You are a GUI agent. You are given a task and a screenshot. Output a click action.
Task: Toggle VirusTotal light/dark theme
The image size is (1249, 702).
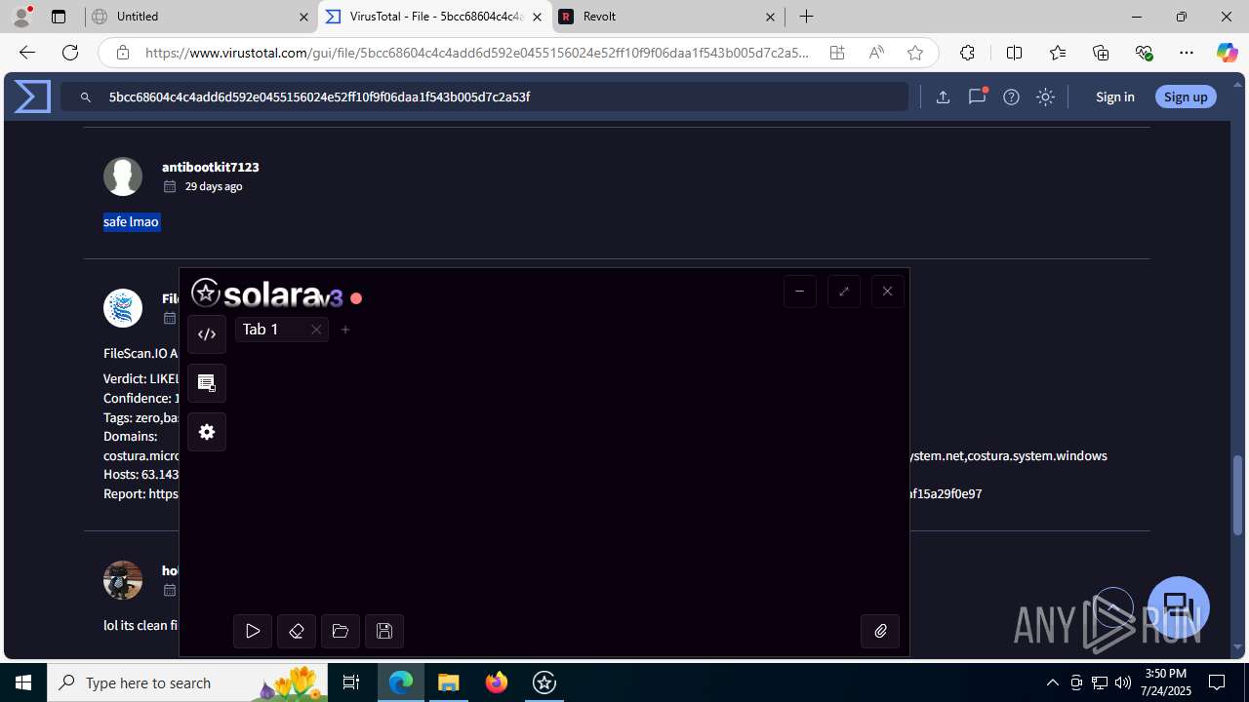1045,97
